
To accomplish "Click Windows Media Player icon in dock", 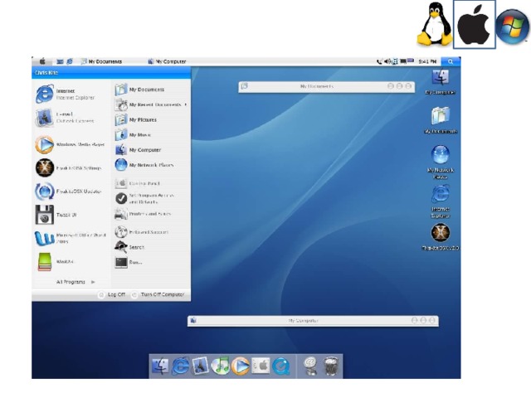I will [241, 366].
